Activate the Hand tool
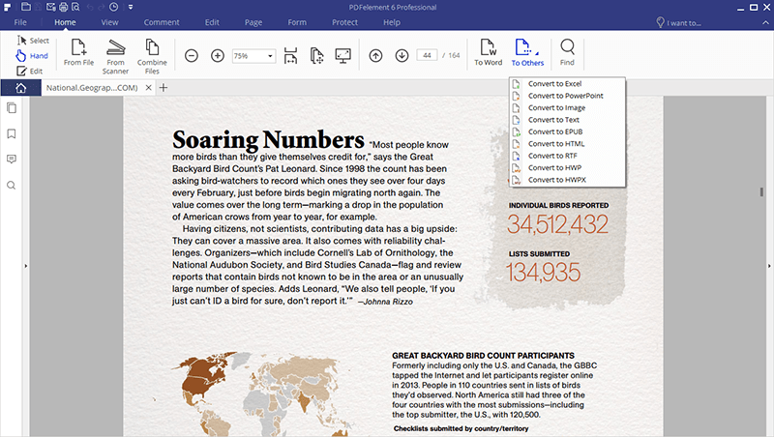 point(32,56)
